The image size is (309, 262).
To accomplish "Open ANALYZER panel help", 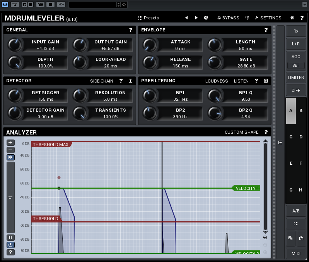I will point(266,132).
